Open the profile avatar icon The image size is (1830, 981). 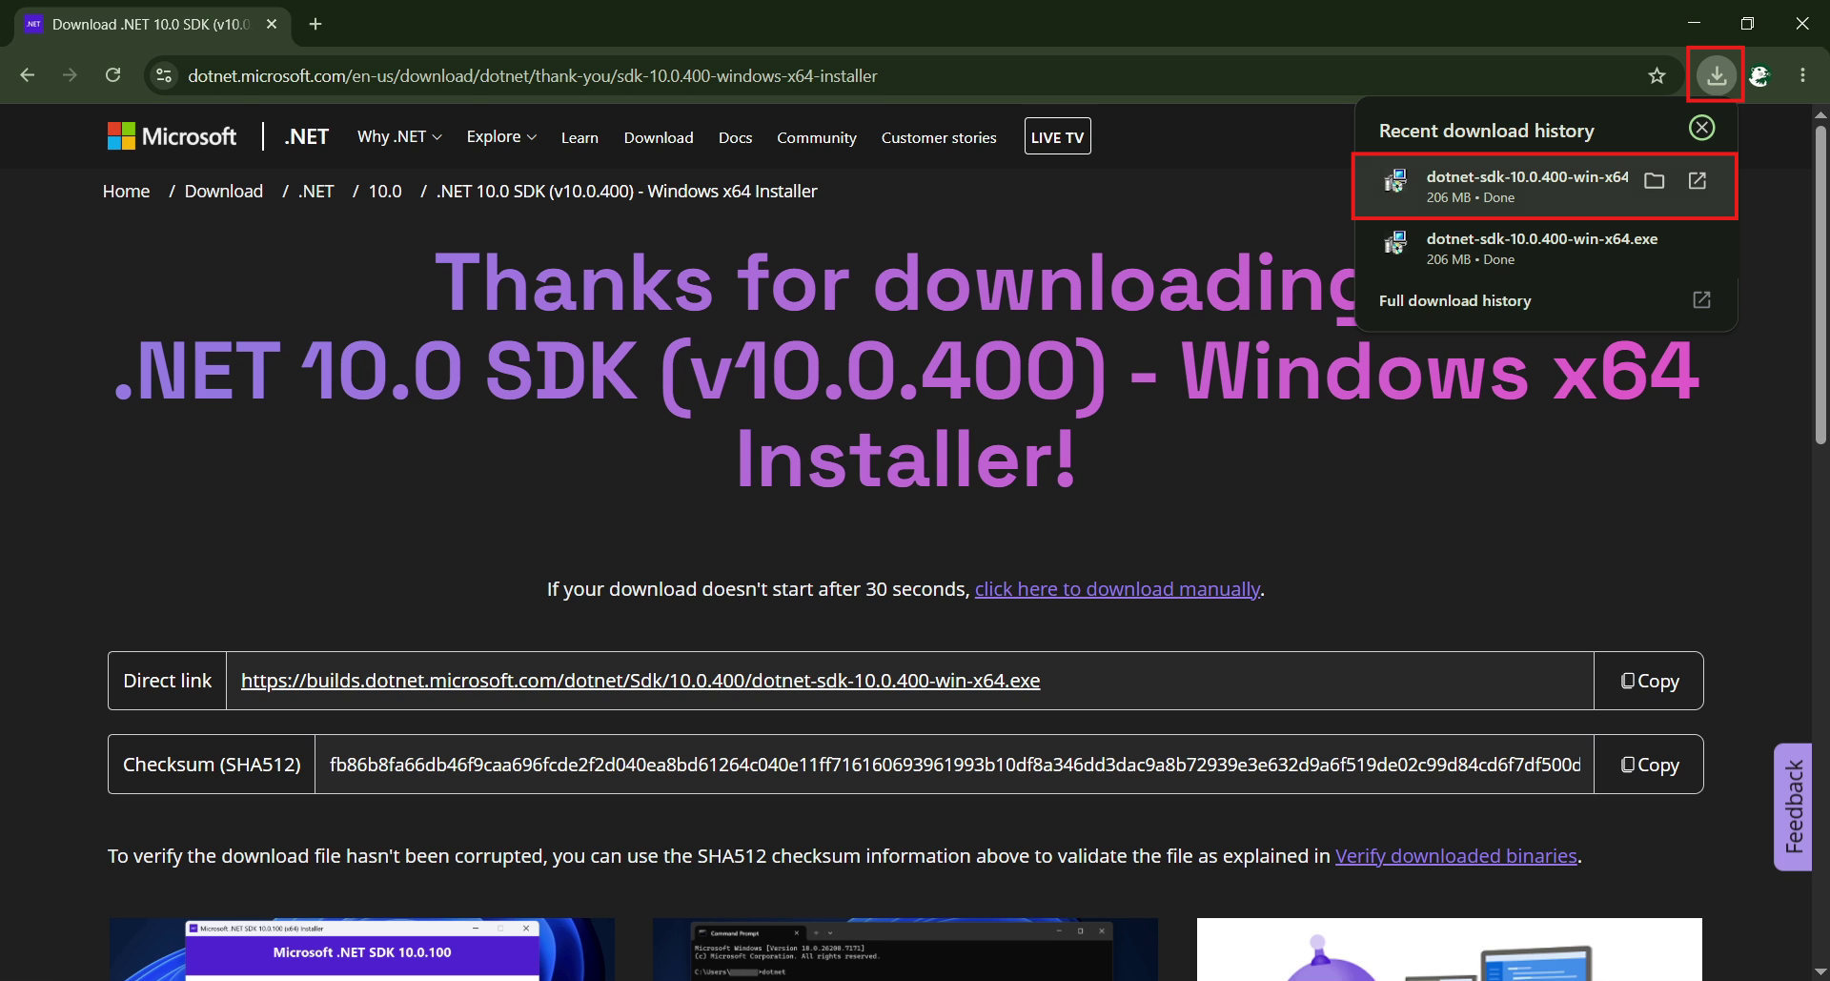pyautogui.click(x=1759, y=75)
